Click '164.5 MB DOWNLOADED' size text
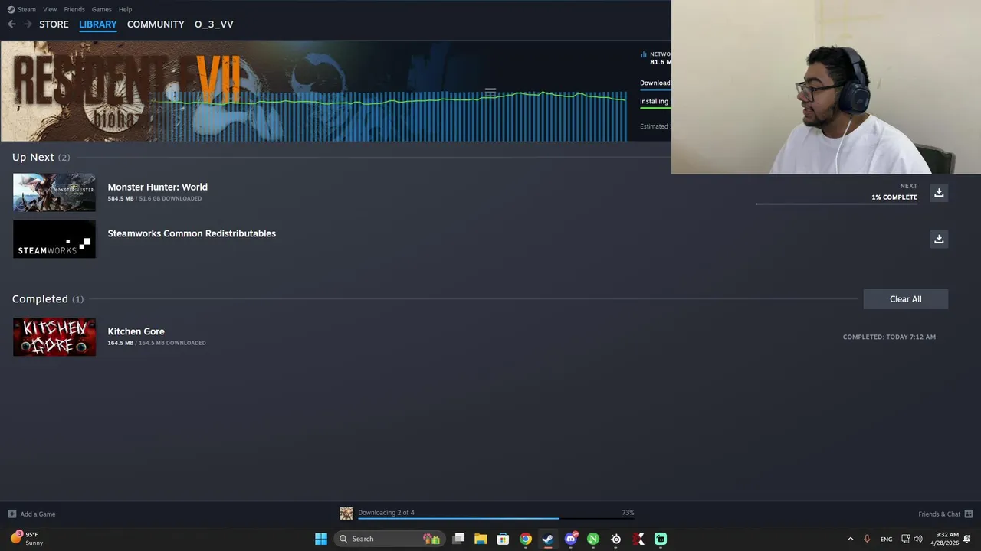Viewport: 981px width, 551px height. [x=172, y=343]
